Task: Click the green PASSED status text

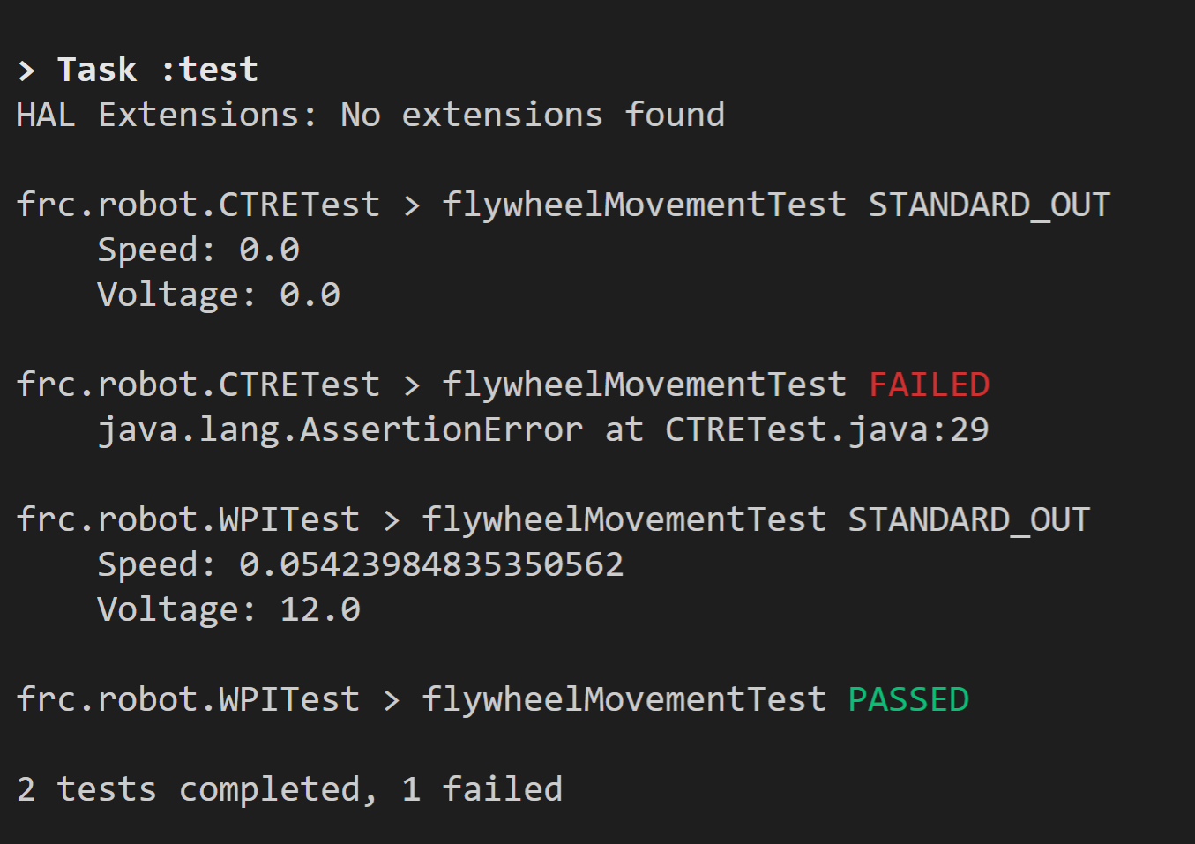Action: (x=908, y=699)
